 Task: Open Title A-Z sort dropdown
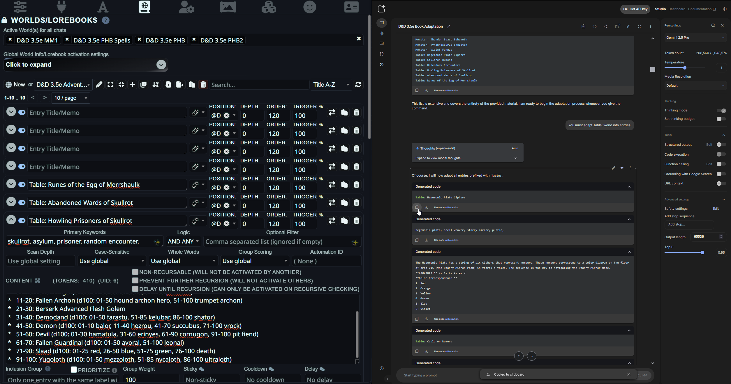[331, 85]
